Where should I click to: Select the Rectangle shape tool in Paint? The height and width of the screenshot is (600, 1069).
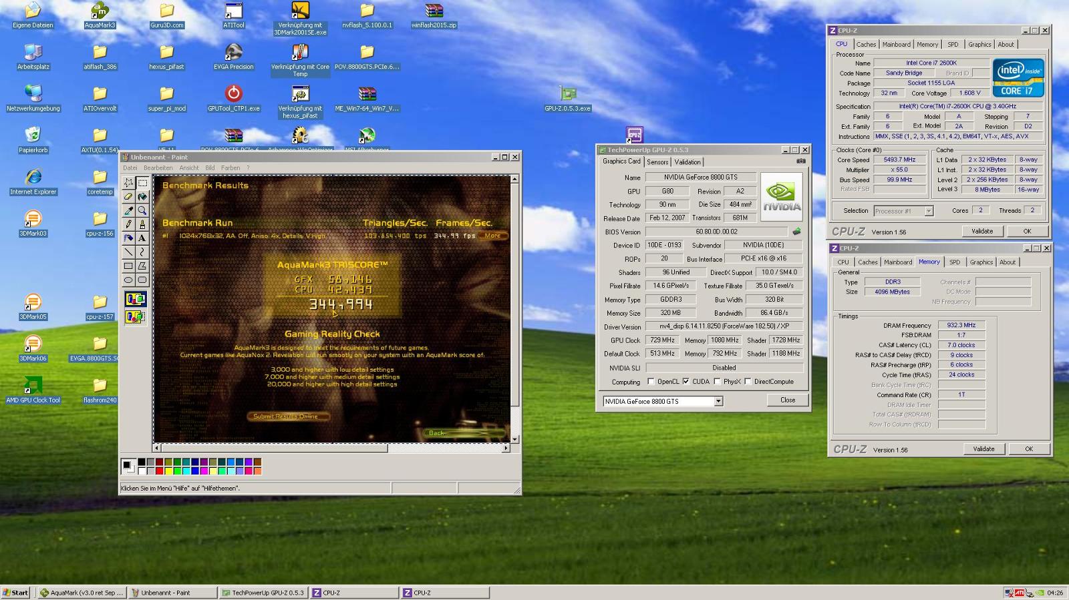pyautogui.click(x=128, y=266)
